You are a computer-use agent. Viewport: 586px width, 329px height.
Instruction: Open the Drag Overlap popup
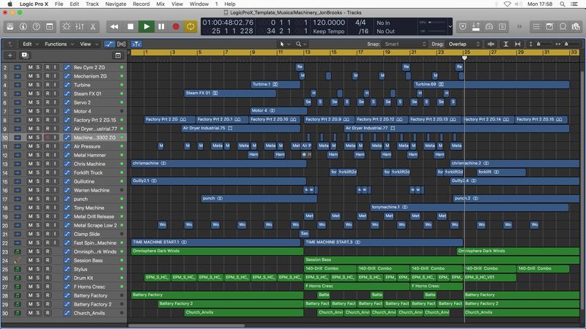coord(464,44)
